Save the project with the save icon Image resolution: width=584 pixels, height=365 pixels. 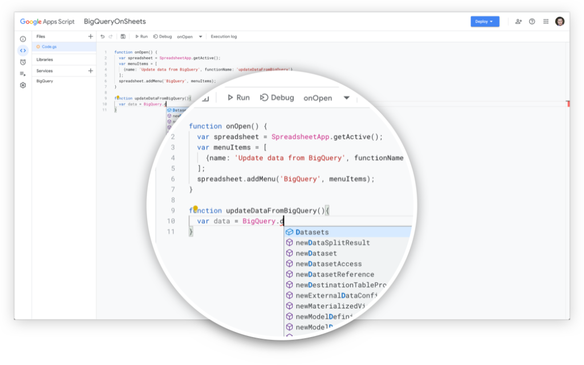123,36
